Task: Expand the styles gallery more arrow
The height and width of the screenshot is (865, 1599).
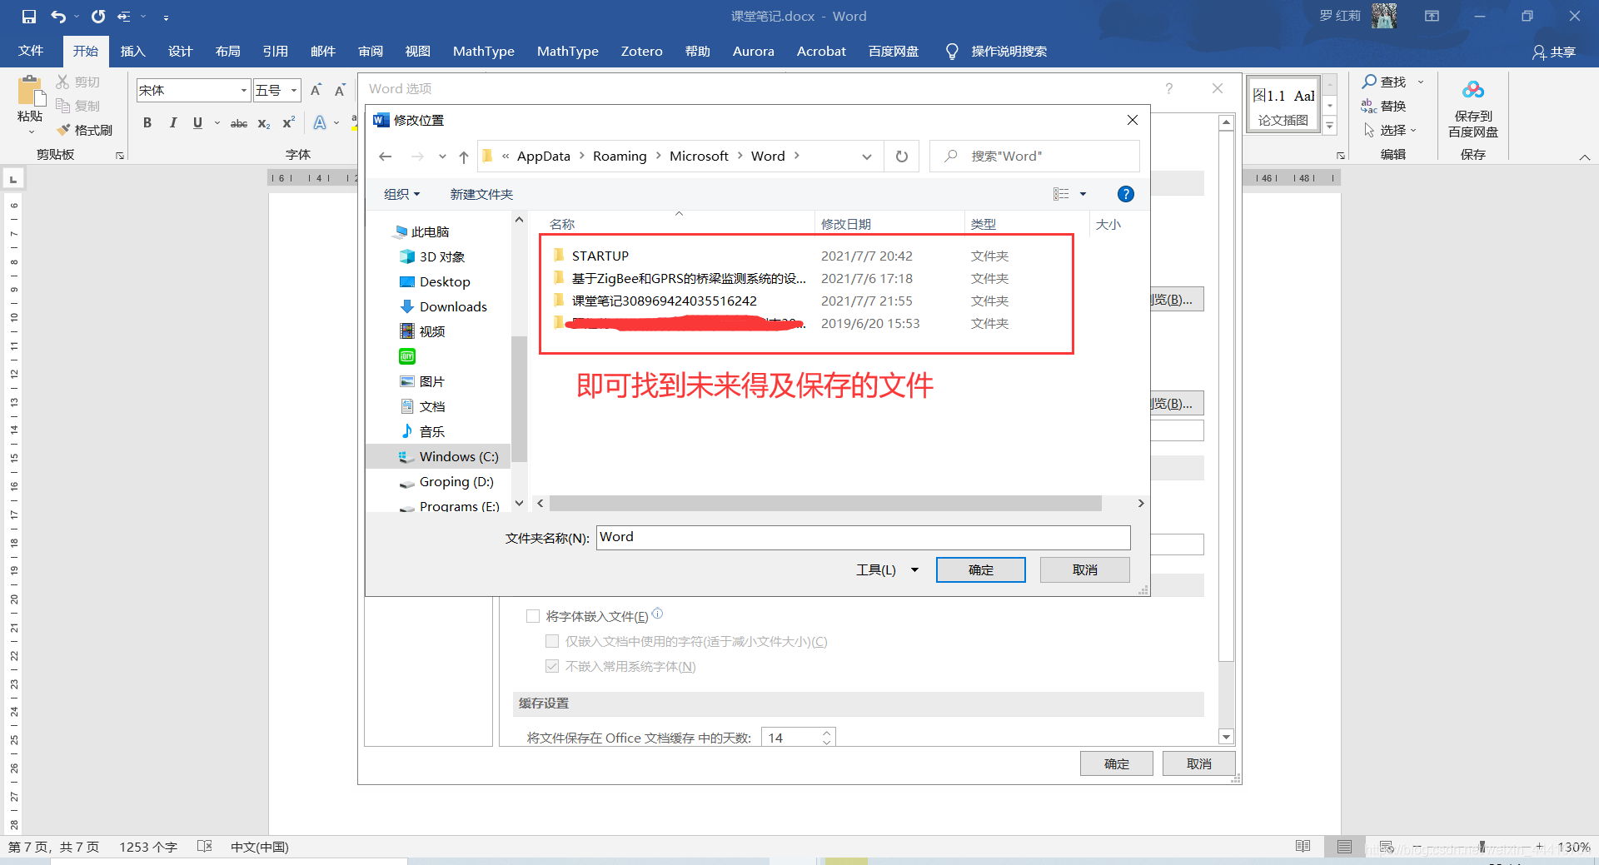Action: pos(1330,127)
